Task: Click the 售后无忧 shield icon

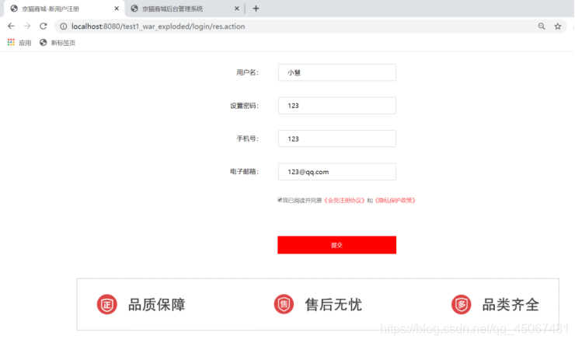Action: pyautogui.click(x=284, y=304)
